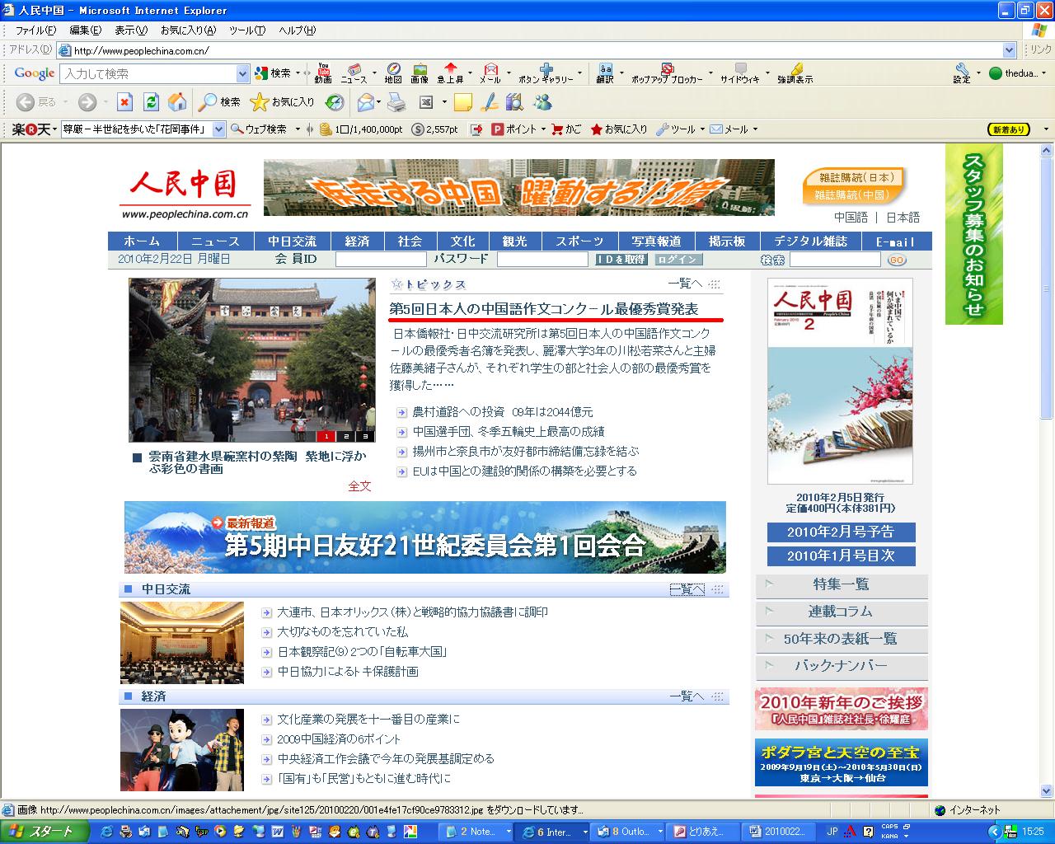Screen dimensions: 1055x844
Task: Click slideshow number 2 indicator
Action: [x=346, y=436]
